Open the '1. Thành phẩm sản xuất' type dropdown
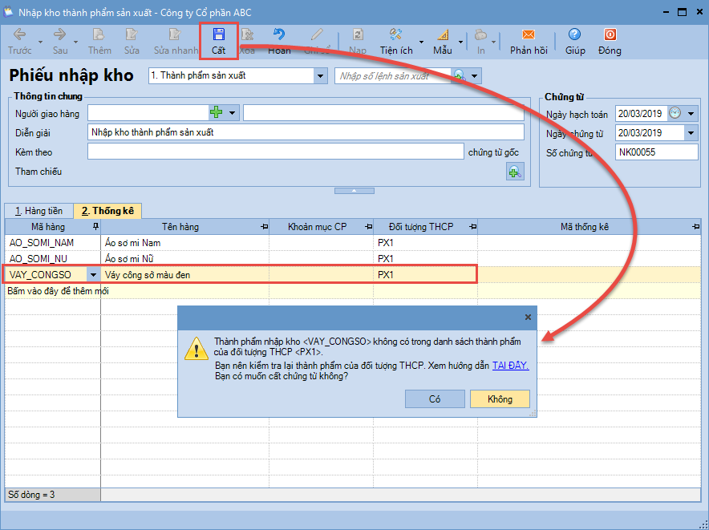709x530 pixels. pyautogui.click(x=320, y=75)
